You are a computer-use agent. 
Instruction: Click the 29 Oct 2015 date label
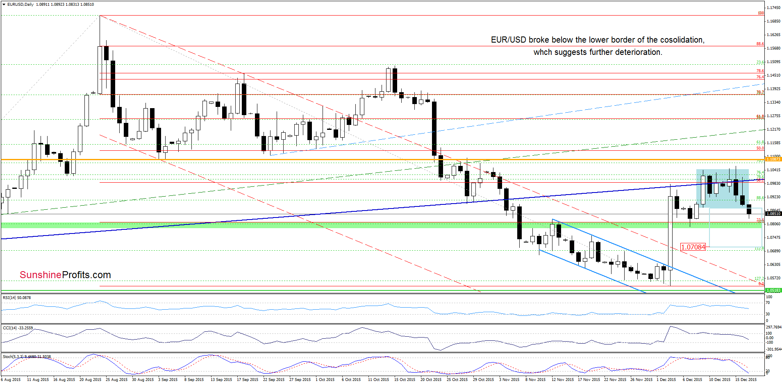point(483,380)
